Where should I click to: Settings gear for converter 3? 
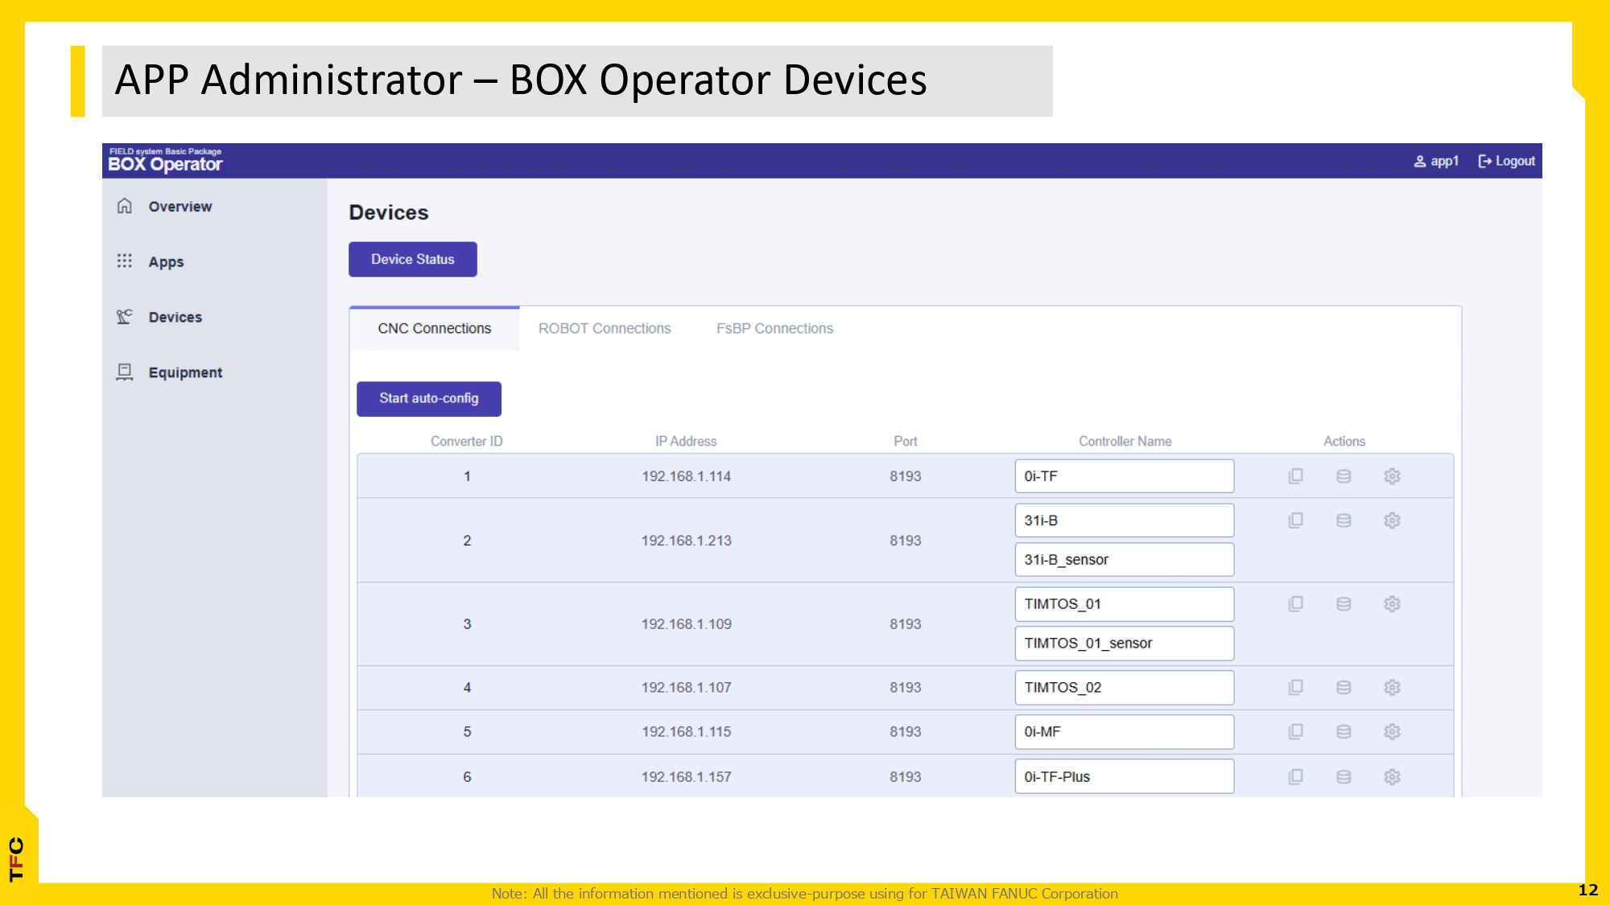point(1392,604)
